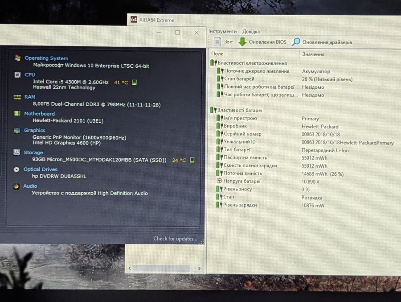Click the Optical Drives disc icon

[x=16, y=170]
